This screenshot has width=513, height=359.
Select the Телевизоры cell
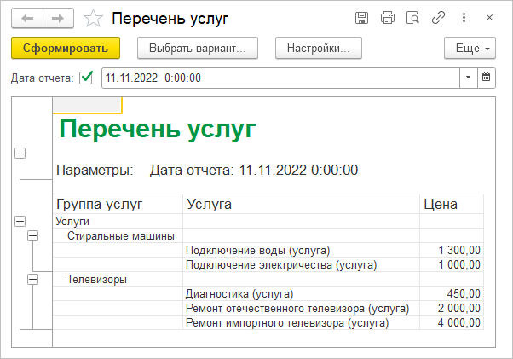tap(118, 279)
